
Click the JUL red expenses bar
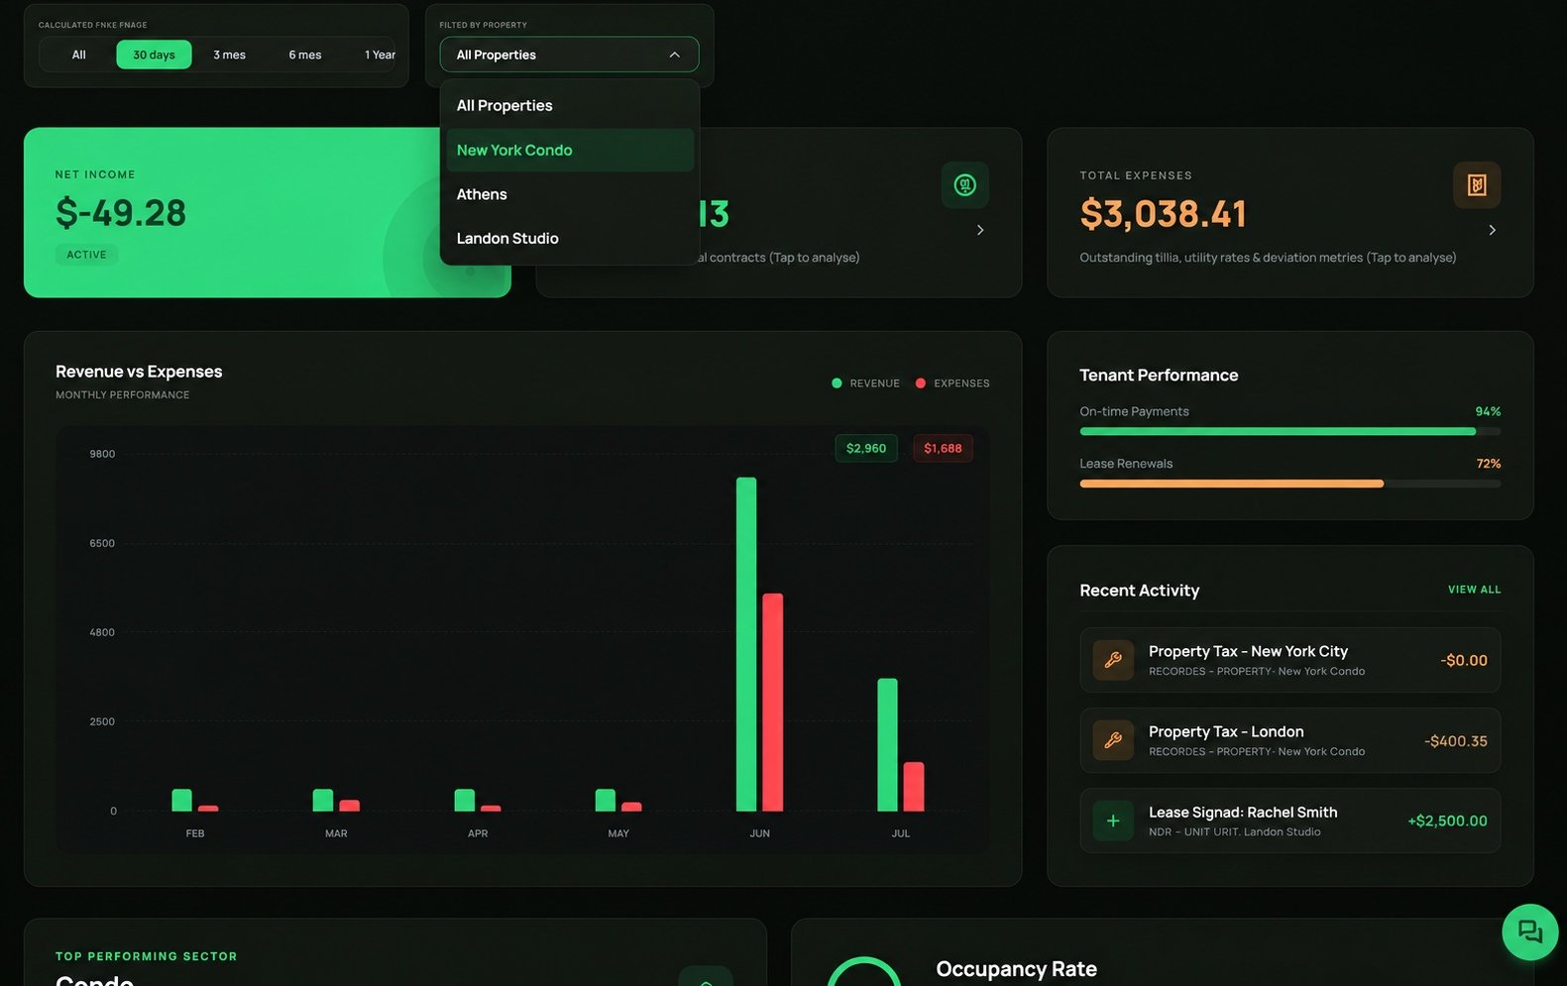click(x=914, y=787)
